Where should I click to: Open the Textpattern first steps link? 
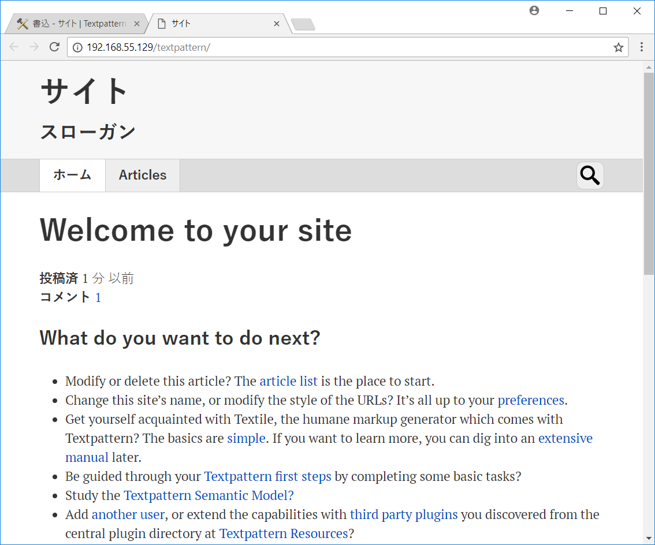tap(267, 476)
